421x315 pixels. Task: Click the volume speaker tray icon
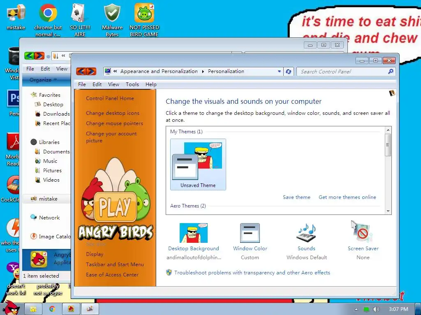[376, 309]
